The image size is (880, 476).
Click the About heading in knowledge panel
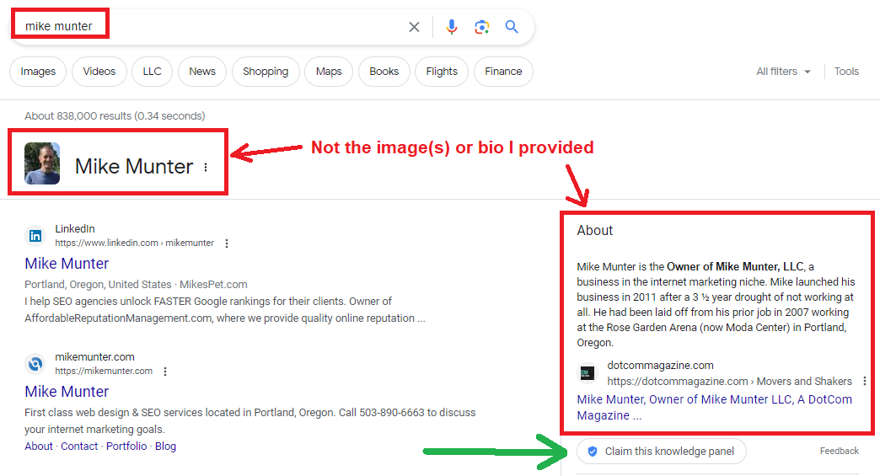[595, 231]
